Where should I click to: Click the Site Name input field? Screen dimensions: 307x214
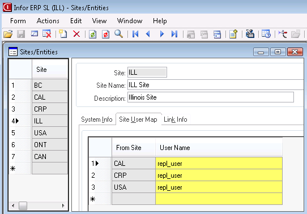click(x=216, y=85)
